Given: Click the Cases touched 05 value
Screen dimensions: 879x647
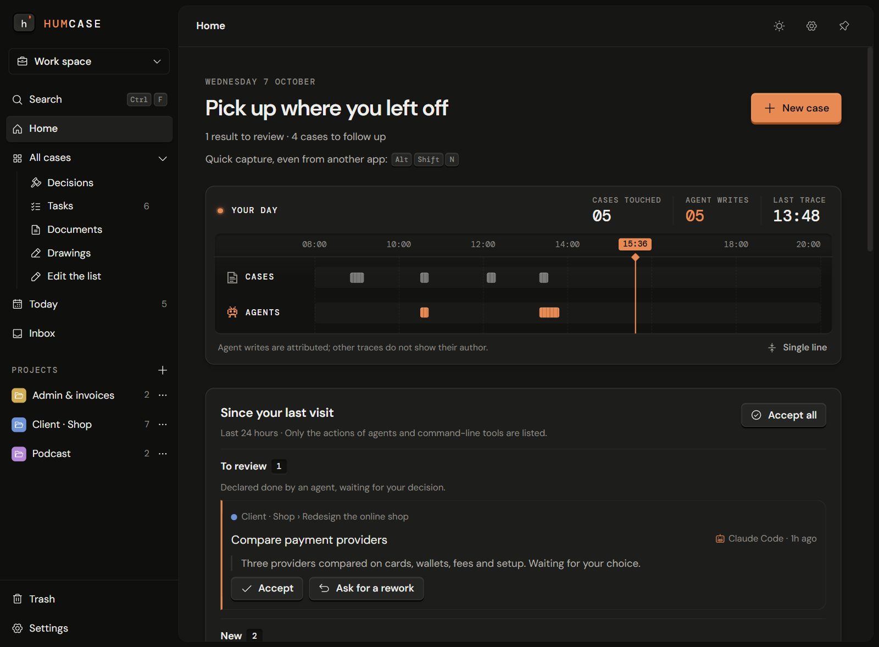Looking at the screenshot, I should [602, 216].
